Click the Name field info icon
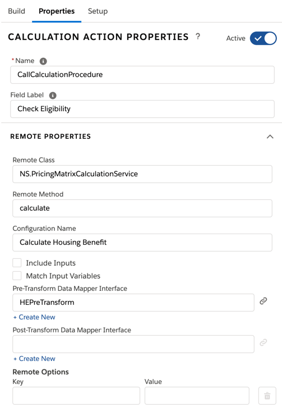The height and width of the screenshot is (411, 282). pyautogui.click(x=43, y=61)
